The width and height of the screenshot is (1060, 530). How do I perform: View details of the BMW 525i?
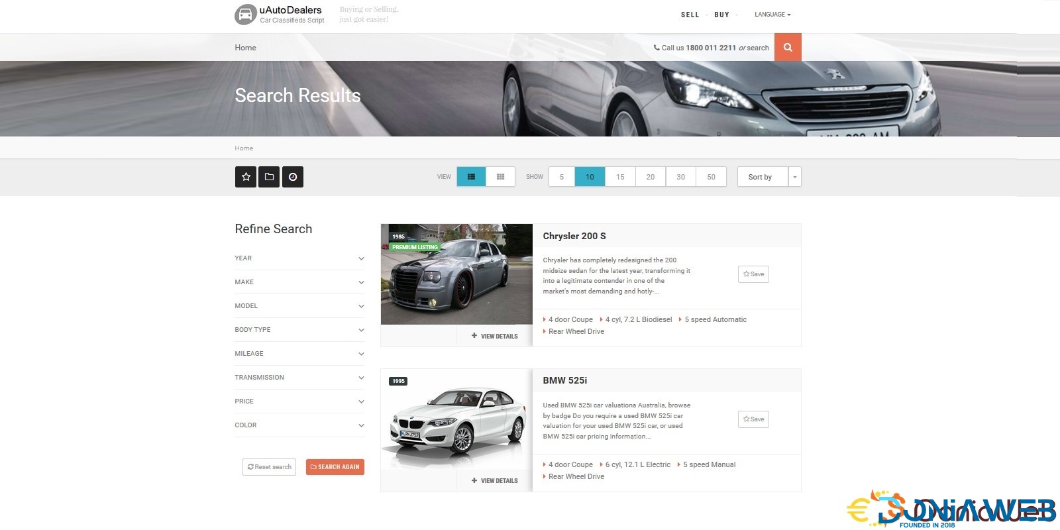point(494,481)
